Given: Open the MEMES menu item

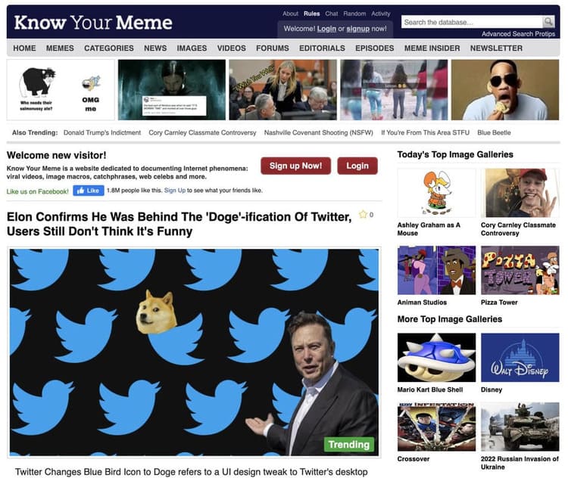Looking at the screenshot, I should coord(60,48).
